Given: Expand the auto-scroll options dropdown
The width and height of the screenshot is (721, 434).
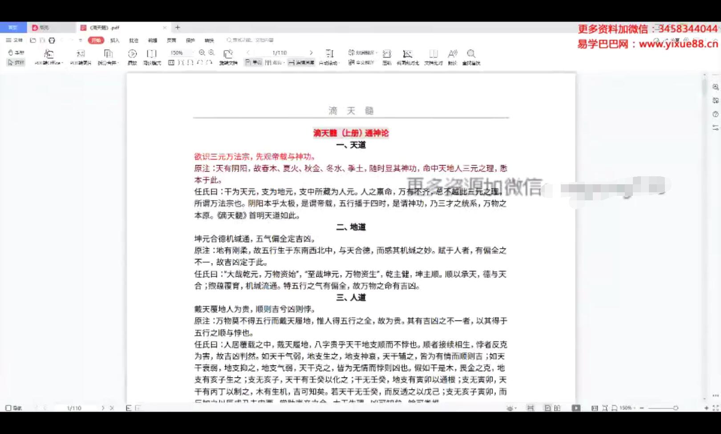Looking at the screenshot, I should click(339, 62).
